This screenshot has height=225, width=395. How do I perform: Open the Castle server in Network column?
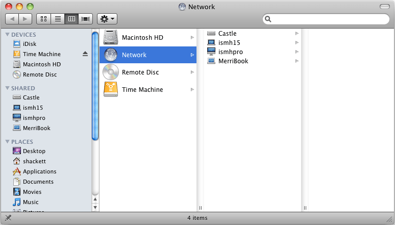point(227,34)
